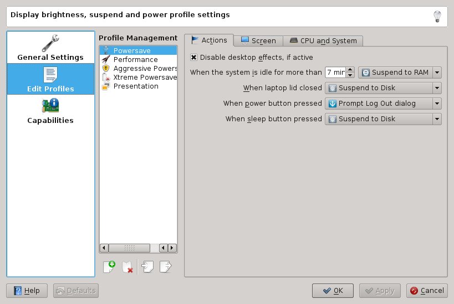The image size is (454, 304).
Task: Select the Performance profile in list
Action: click(135, 59)
